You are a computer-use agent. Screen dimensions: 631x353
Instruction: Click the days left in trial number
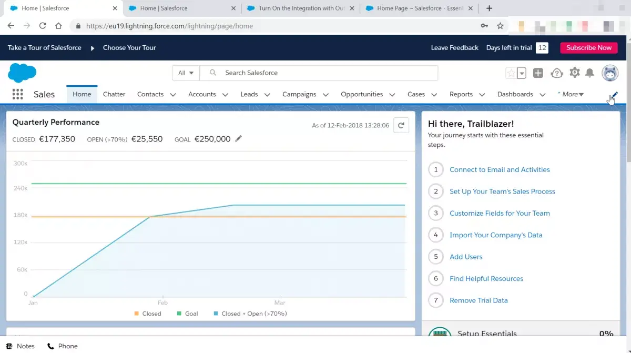pos(542,48)
